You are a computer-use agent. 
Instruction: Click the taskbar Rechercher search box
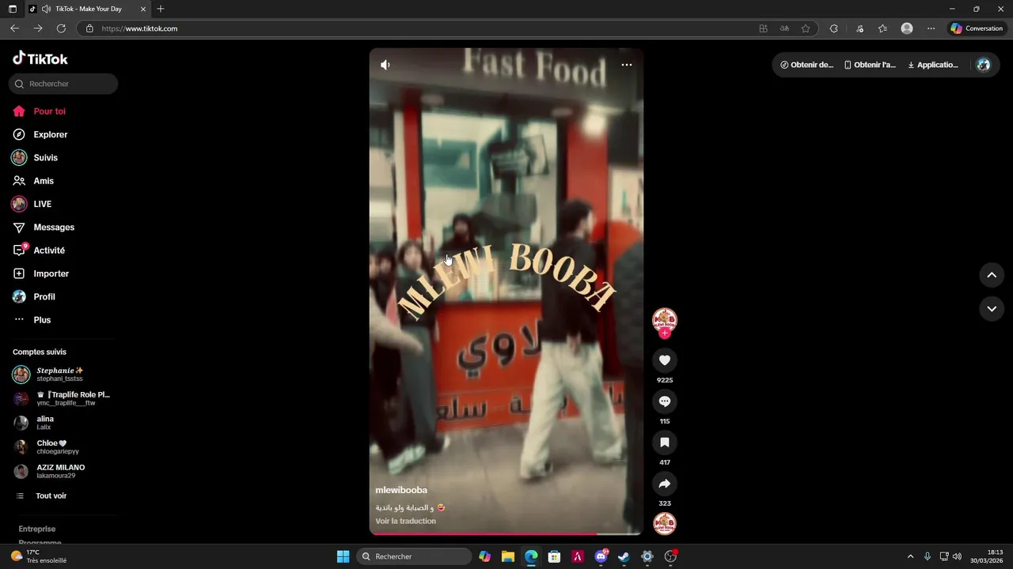pyautogui.click(x=414, y=556)
